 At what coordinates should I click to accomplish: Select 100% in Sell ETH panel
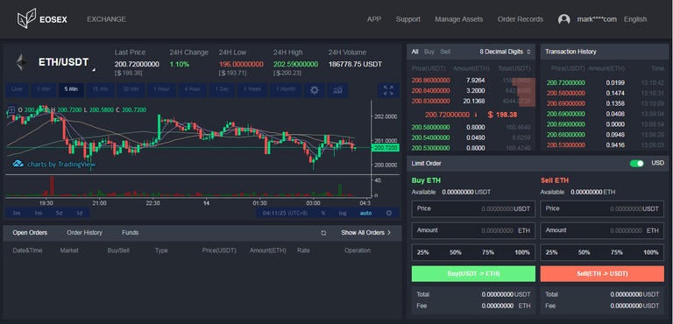click(651, 252)
